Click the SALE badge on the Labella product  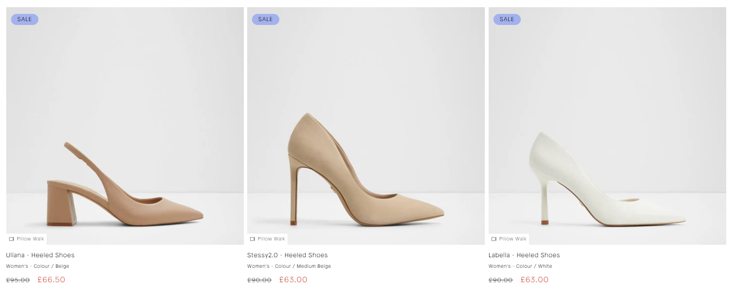507,19
